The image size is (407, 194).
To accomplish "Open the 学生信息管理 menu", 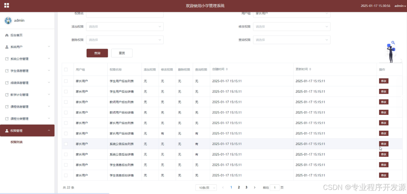I will click(27, 71).
